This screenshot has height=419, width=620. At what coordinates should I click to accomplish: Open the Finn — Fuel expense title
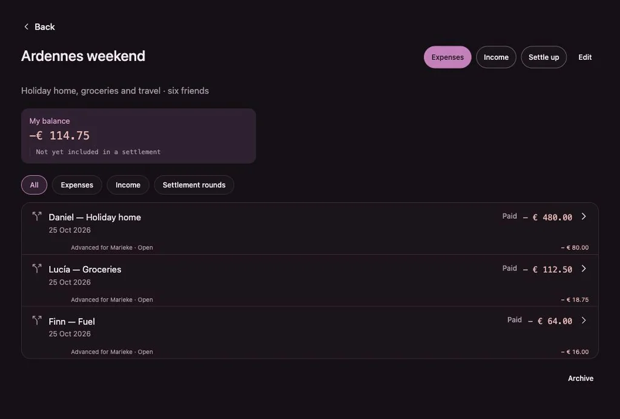tap(71, 322)
